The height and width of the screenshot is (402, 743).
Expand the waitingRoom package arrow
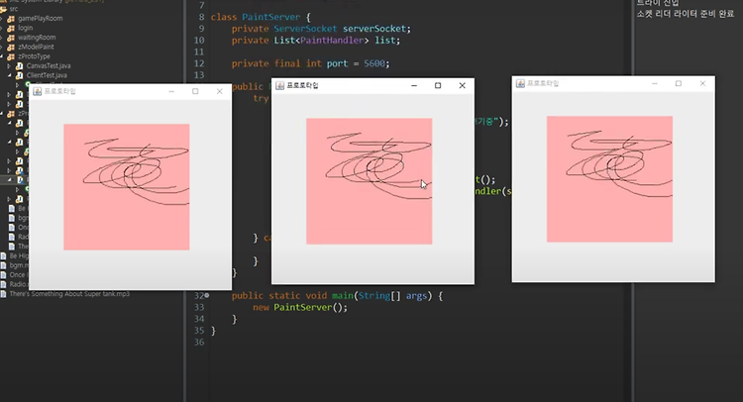(1, 38)
